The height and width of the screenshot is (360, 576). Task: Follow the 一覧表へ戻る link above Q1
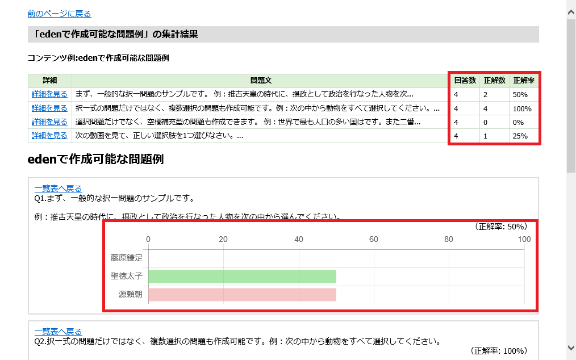click(x=58, y=189)
